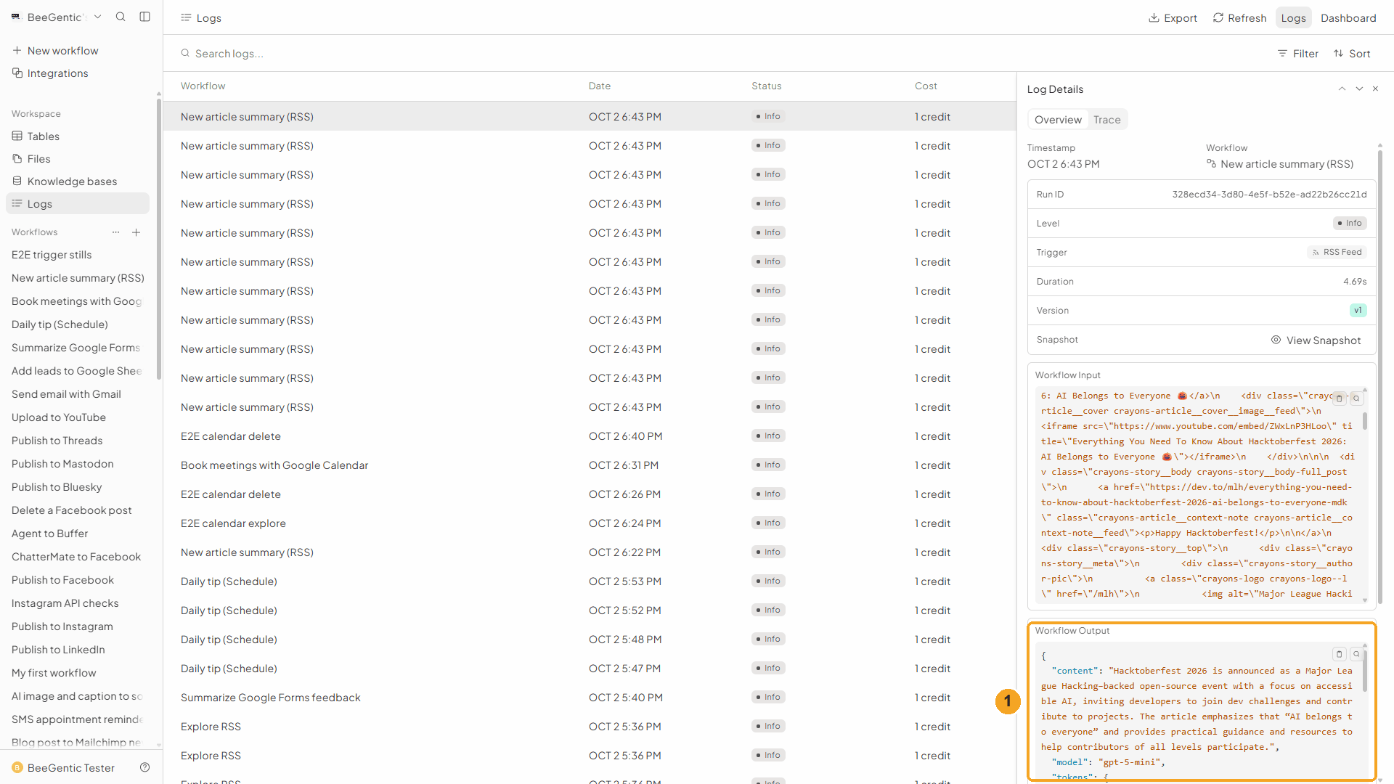The height and width of the screenshot is (784, 1394).
Task: Go to next log with down chevron
Action: (1359, 89)
